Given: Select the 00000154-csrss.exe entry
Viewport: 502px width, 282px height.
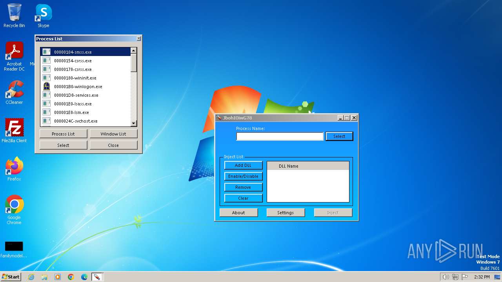Looking at the screenshot, I should (x=85, y=60).
